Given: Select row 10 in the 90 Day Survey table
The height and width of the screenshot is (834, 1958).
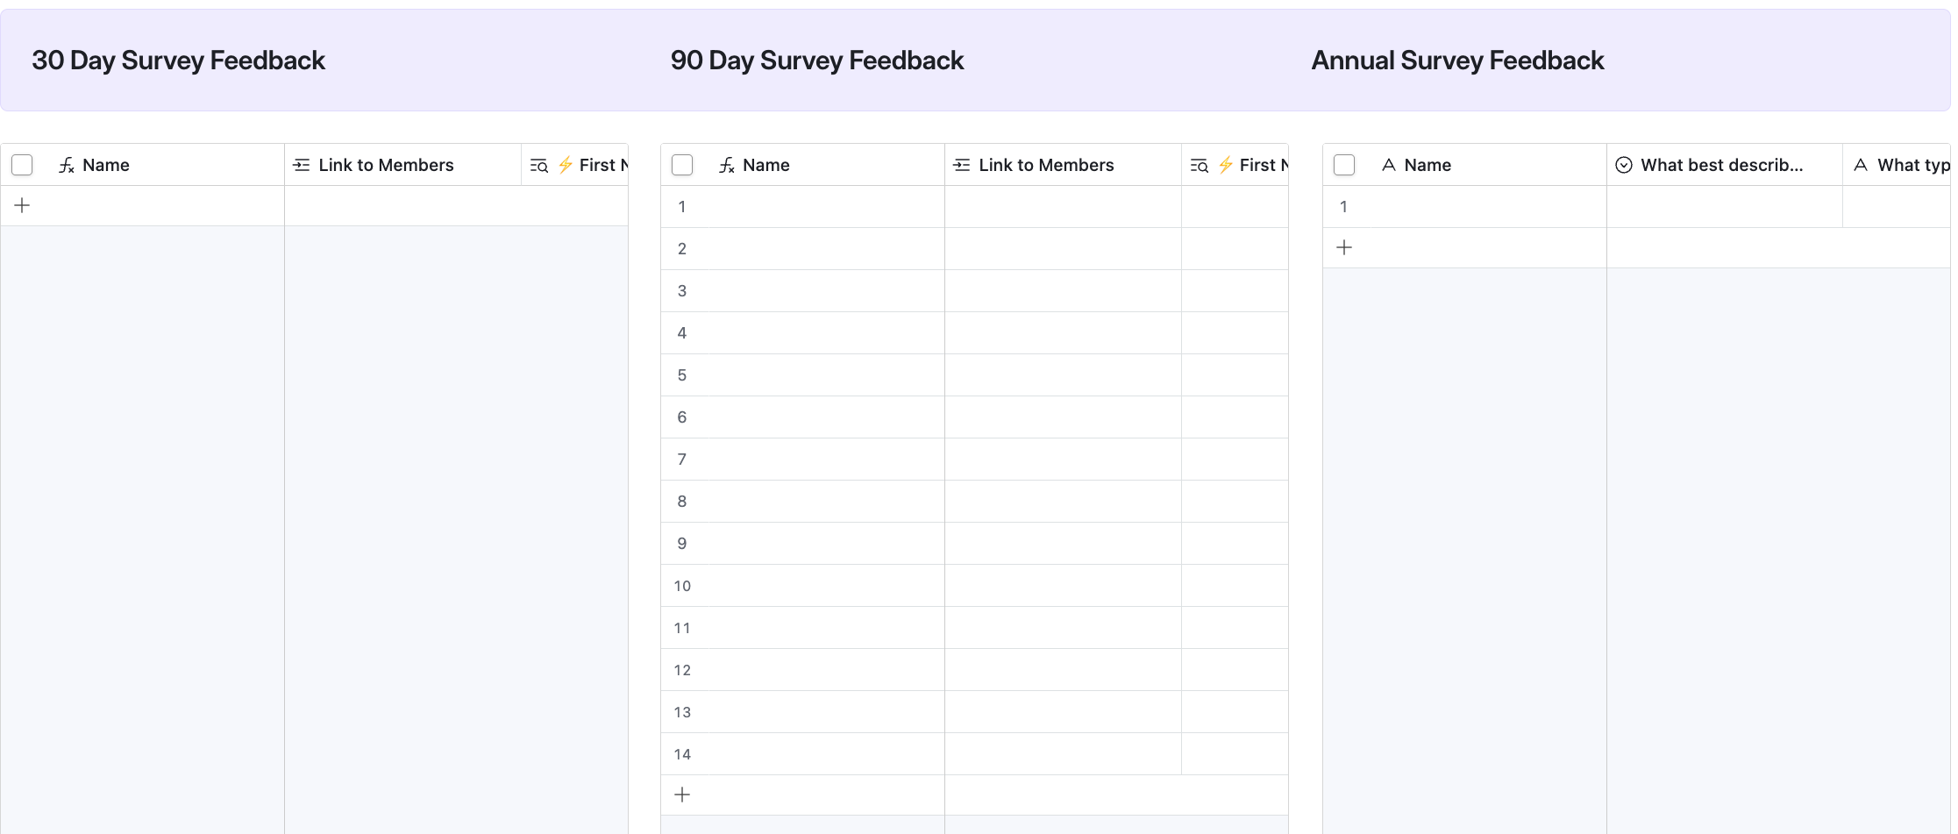Looking at the screenshot, I should 682,586.
